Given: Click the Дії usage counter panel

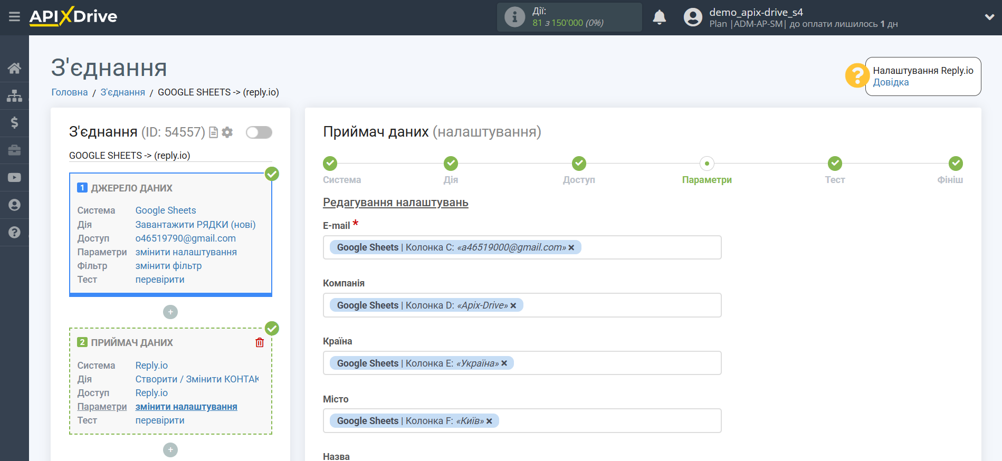Looking at the screenshot, I should click(x=569, y=17).
